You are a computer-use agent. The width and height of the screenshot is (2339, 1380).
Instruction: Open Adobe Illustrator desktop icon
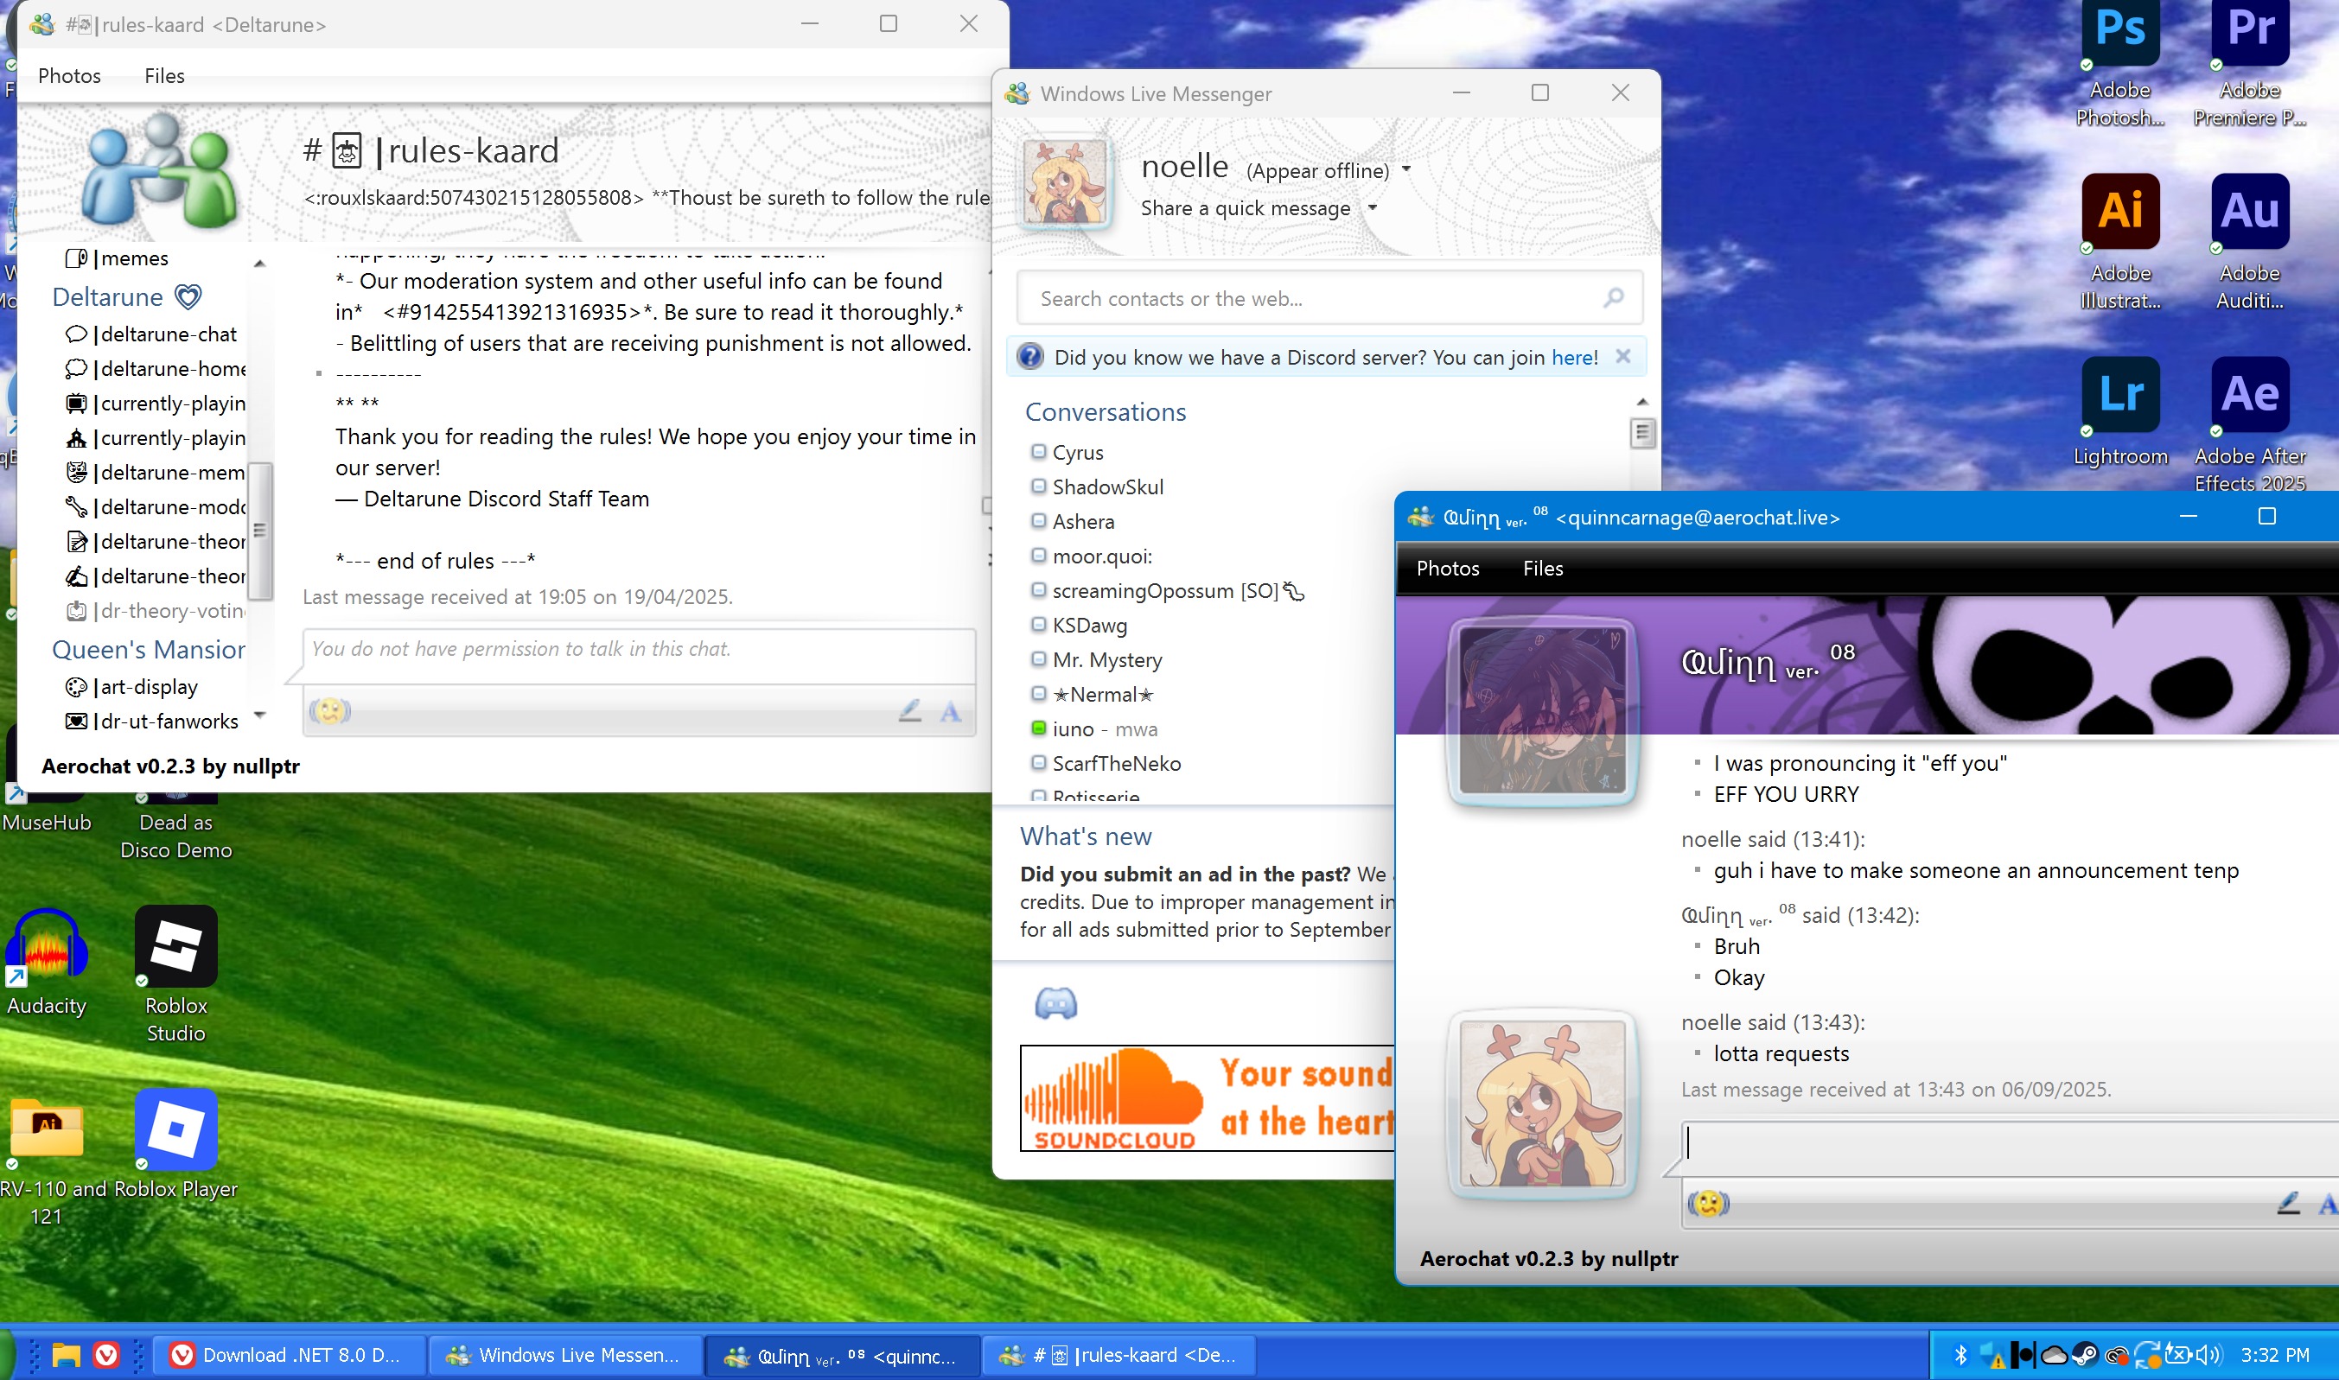2120,242
